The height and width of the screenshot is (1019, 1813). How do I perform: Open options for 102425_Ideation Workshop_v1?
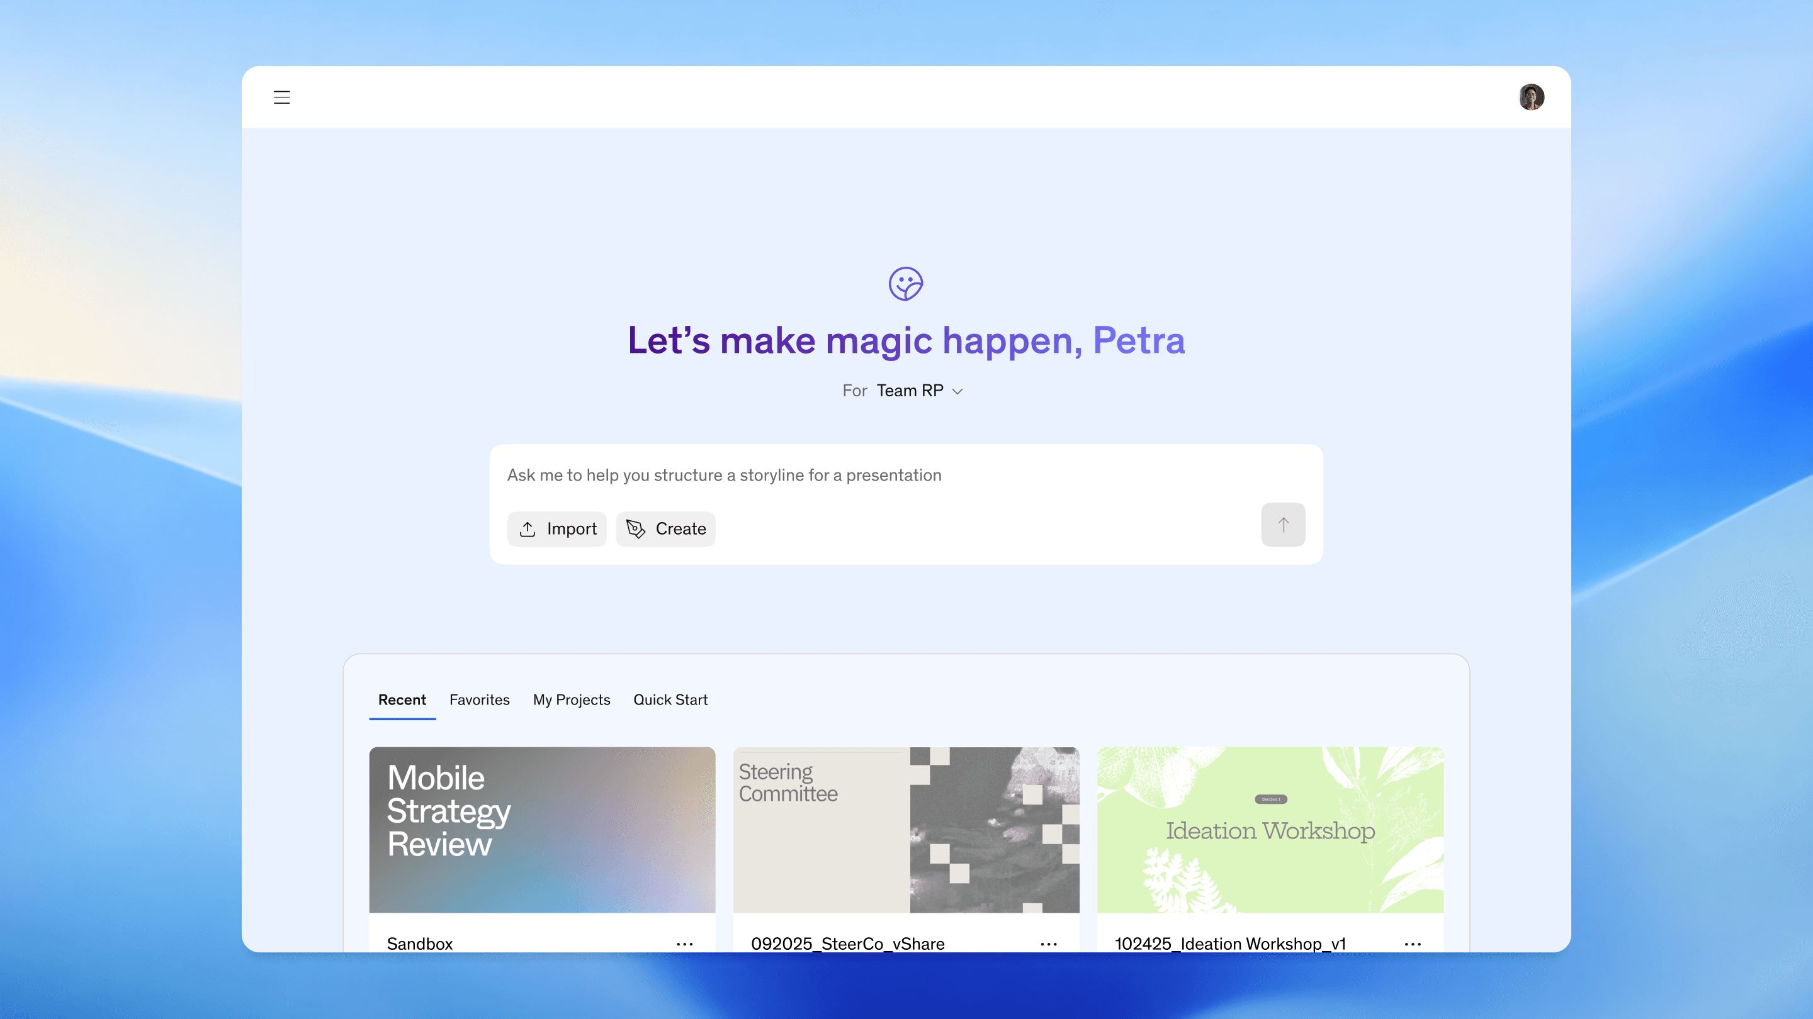pos(1412,944)
